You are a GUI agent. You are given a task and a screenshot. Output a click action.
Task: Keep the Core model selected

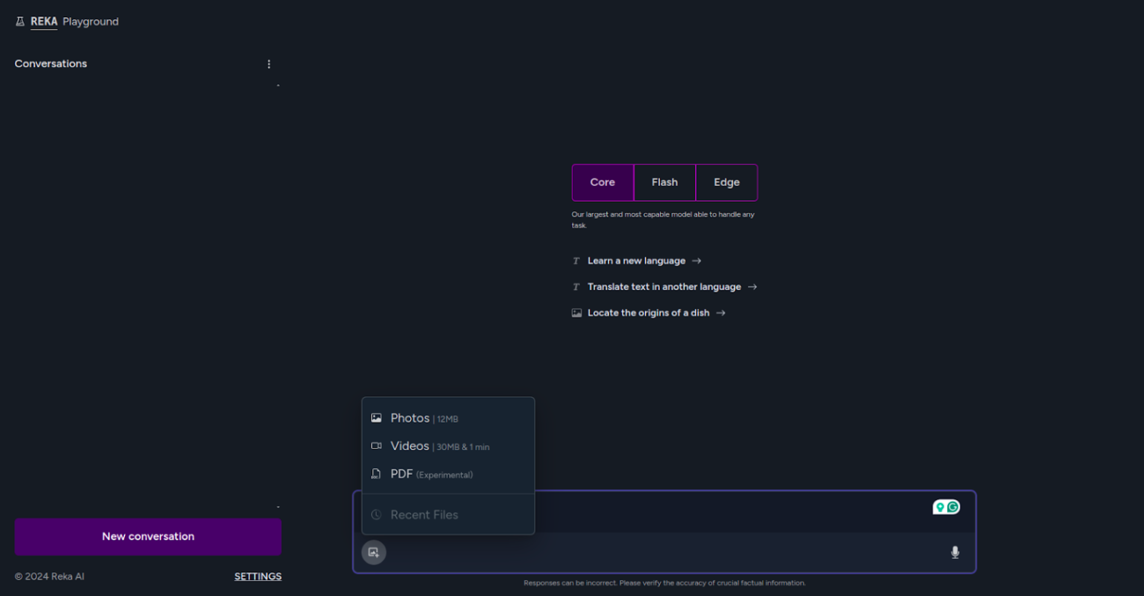603,182
